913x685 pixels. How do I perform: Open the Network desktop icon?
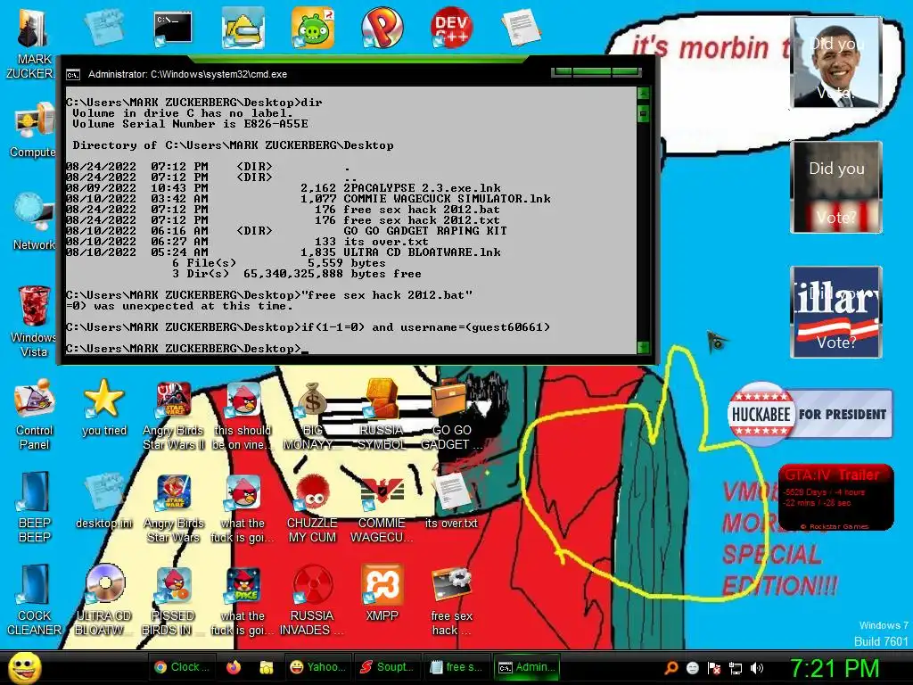(34, 221)
